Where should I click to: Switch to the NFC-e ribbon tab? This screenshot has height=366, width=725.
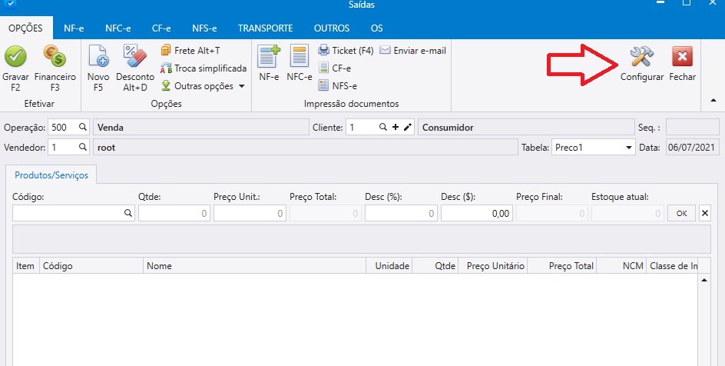click(x=118, y=28)
